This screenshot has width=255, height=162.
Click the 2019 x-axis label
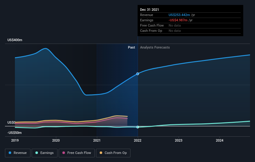point(15,140)
